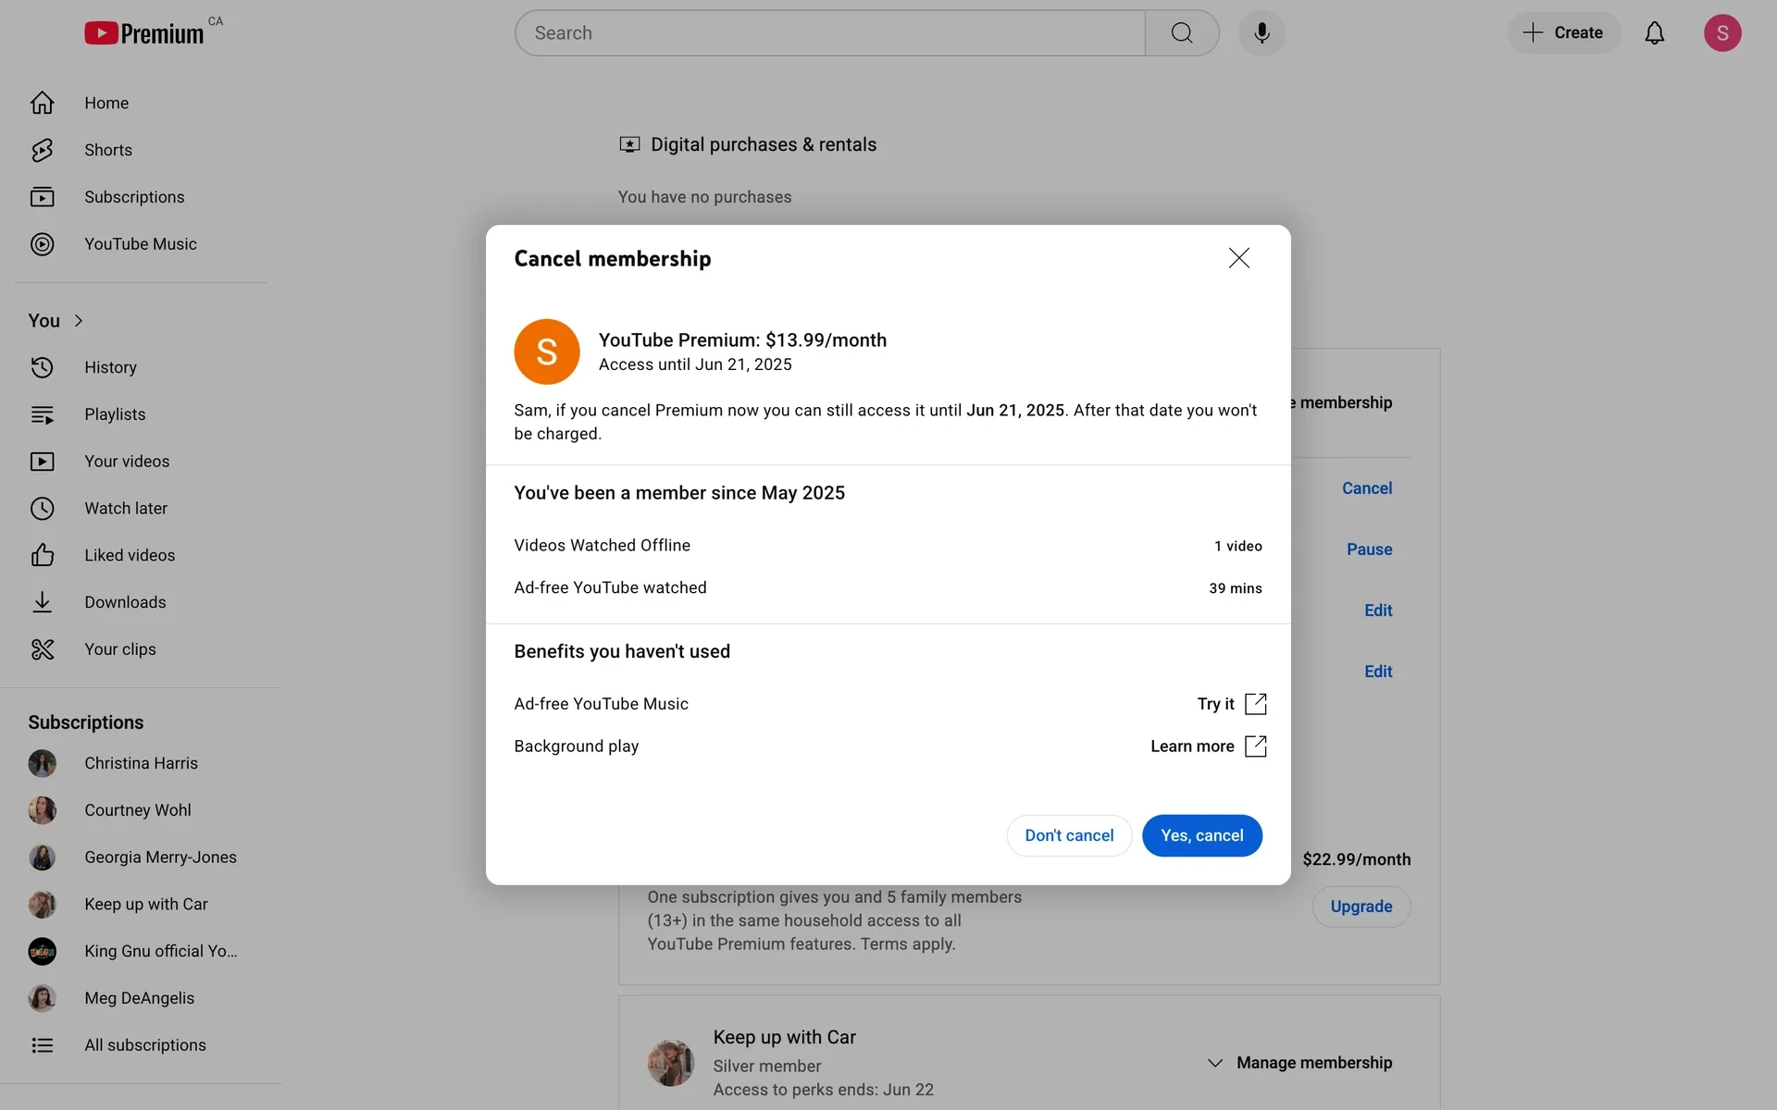The height and width of the screenshot is (1110, 1777).
Task: Open Liked videos thumbs-up icon
Action: (42, 555)
